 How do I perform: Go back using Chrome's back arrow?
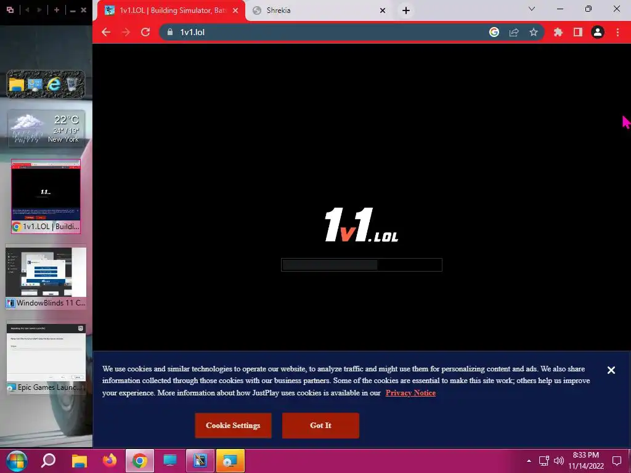tap(106, 32)
